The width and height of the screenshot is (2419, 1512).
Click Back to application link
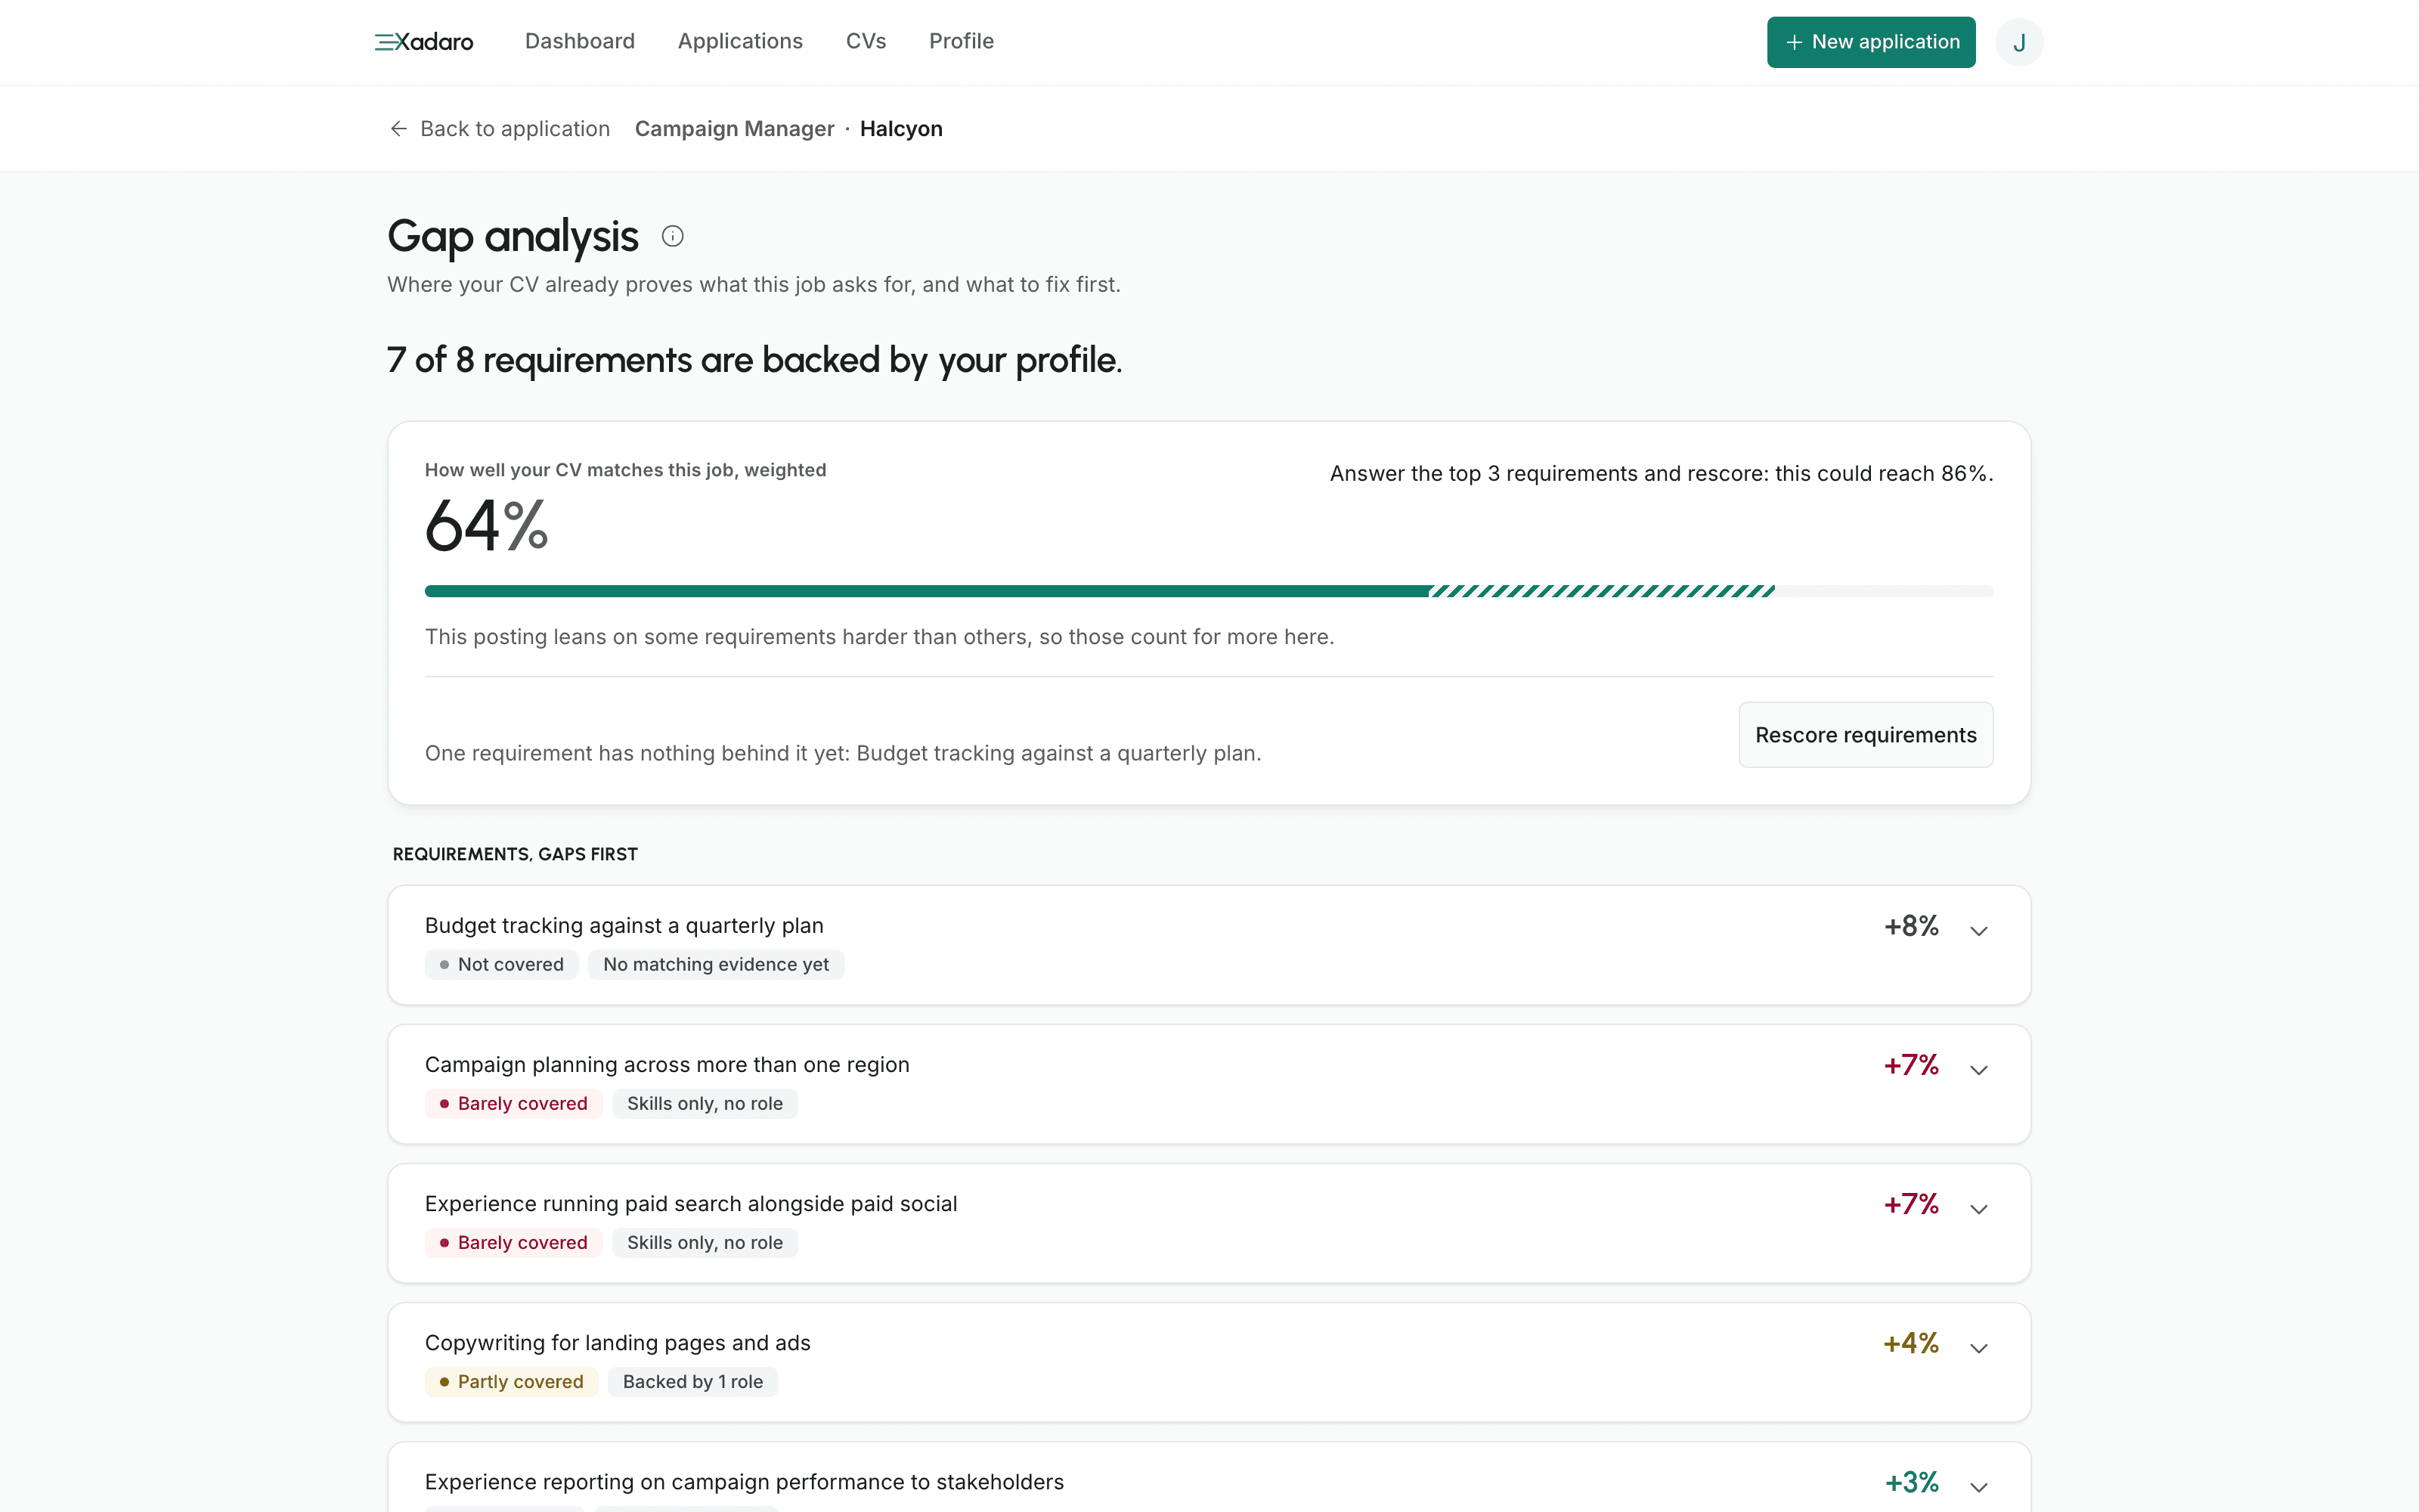click(x=499, y=129)
